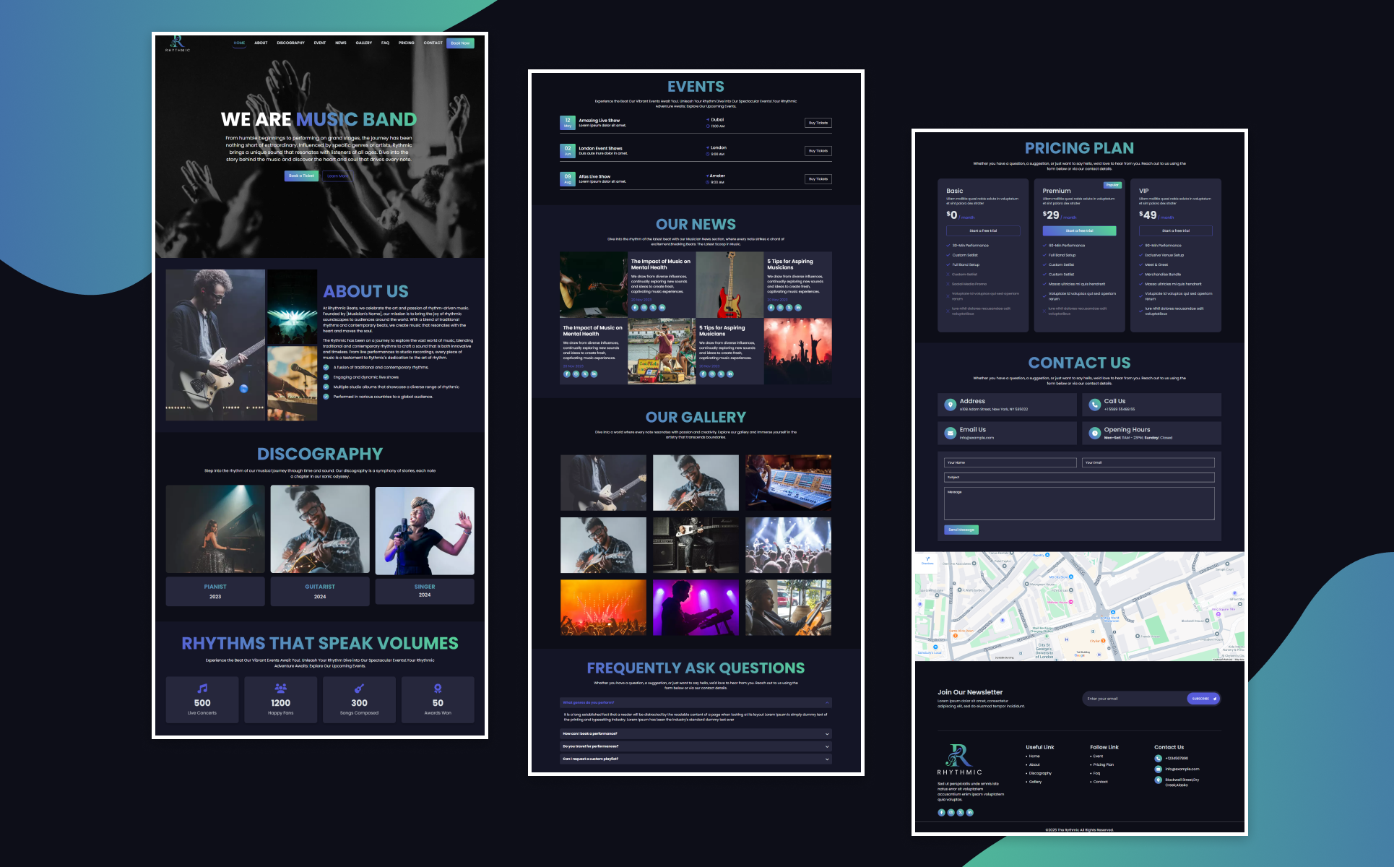Click the envelope icon in footer Contact Us column

pyautogui.click(x=1158, y=769)
